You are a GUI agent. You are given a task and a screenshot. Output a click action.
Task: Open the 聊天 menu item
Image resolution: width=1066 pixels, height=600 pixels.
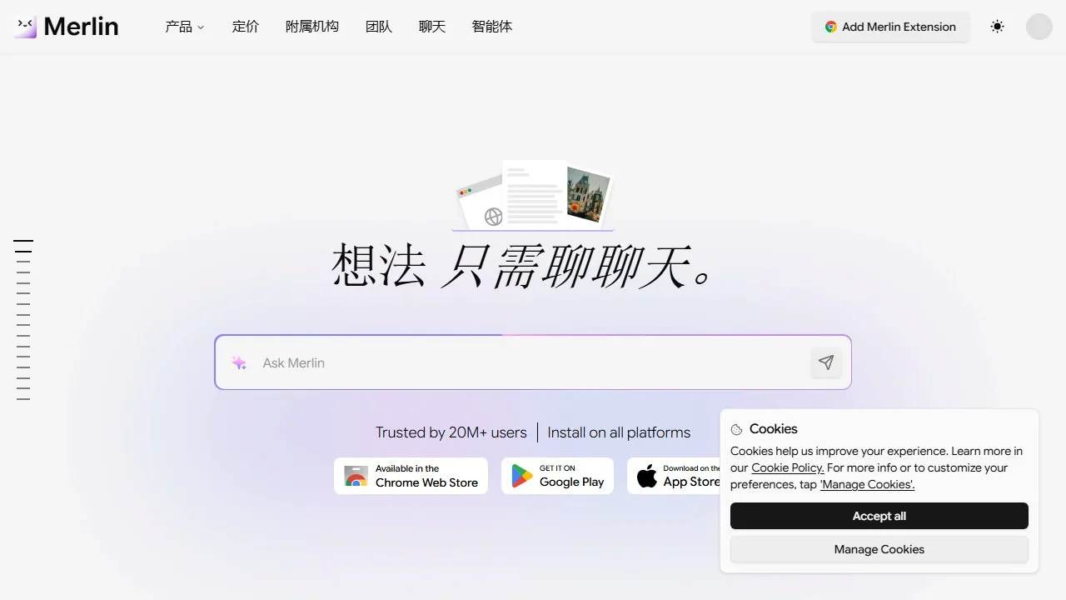431,27
